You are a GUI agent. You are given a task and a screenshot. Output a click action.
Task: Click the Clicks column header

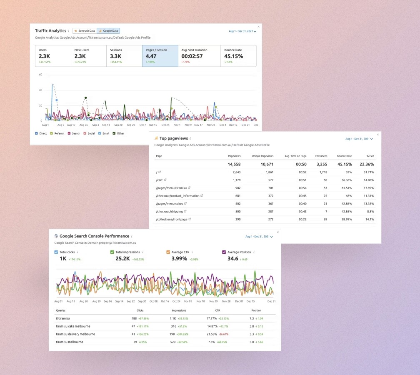pos(140,311)
